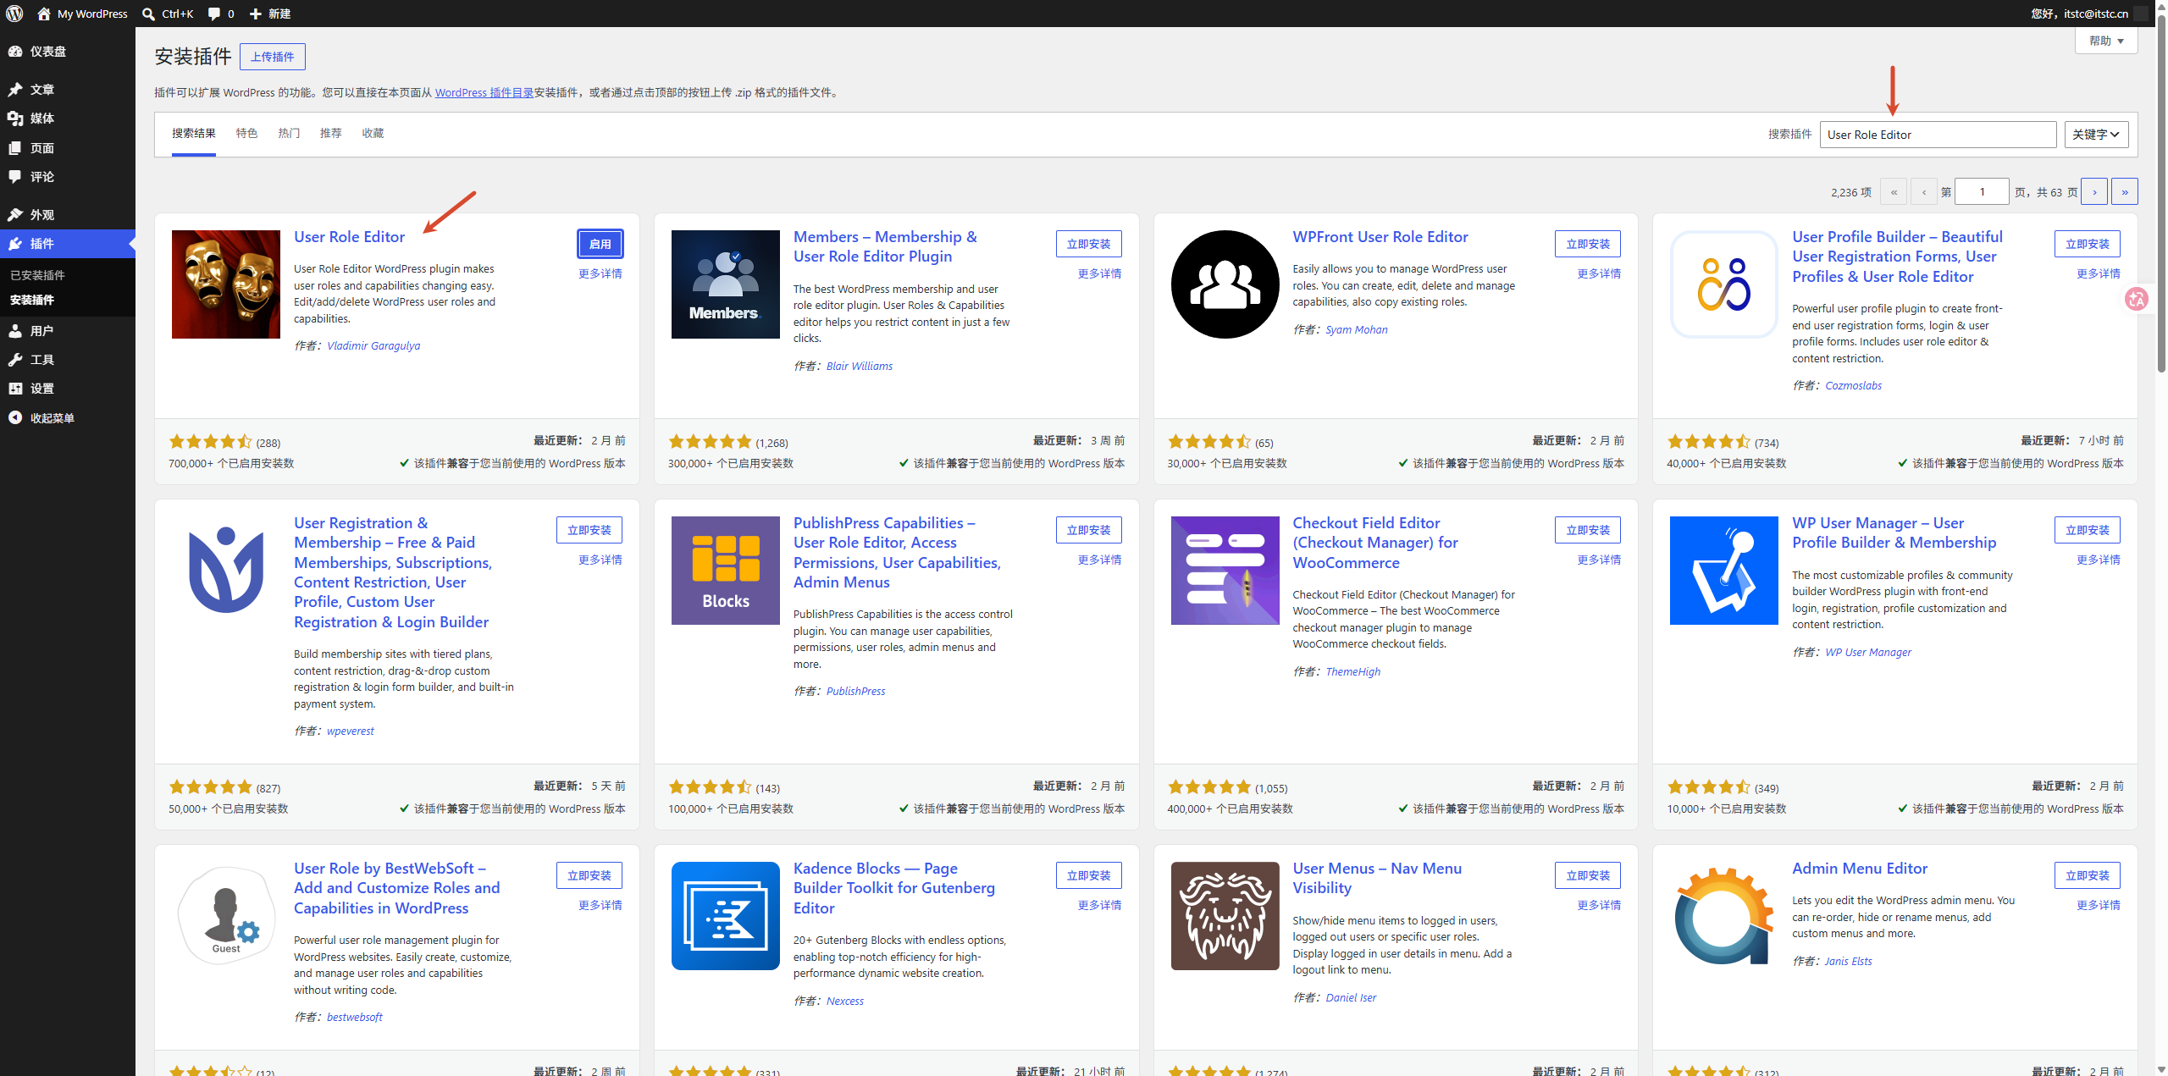Click Admin Menu Editor gear thumbnail
The width and height of the screenshot is (2168, 1076).
(x=1724, y=916)
